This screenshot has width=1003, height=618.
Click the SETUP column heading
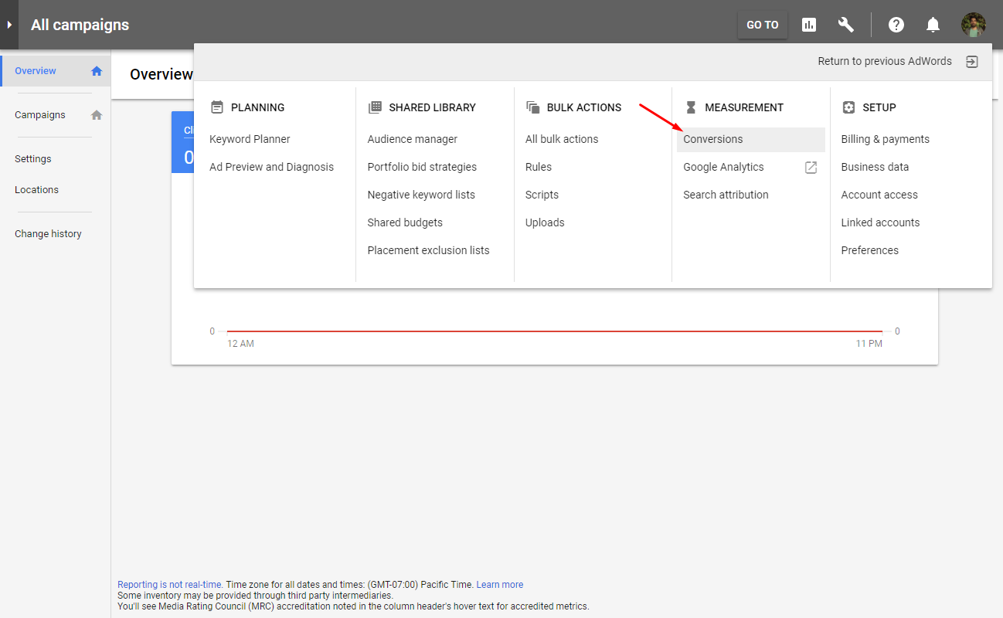(879, 107)
